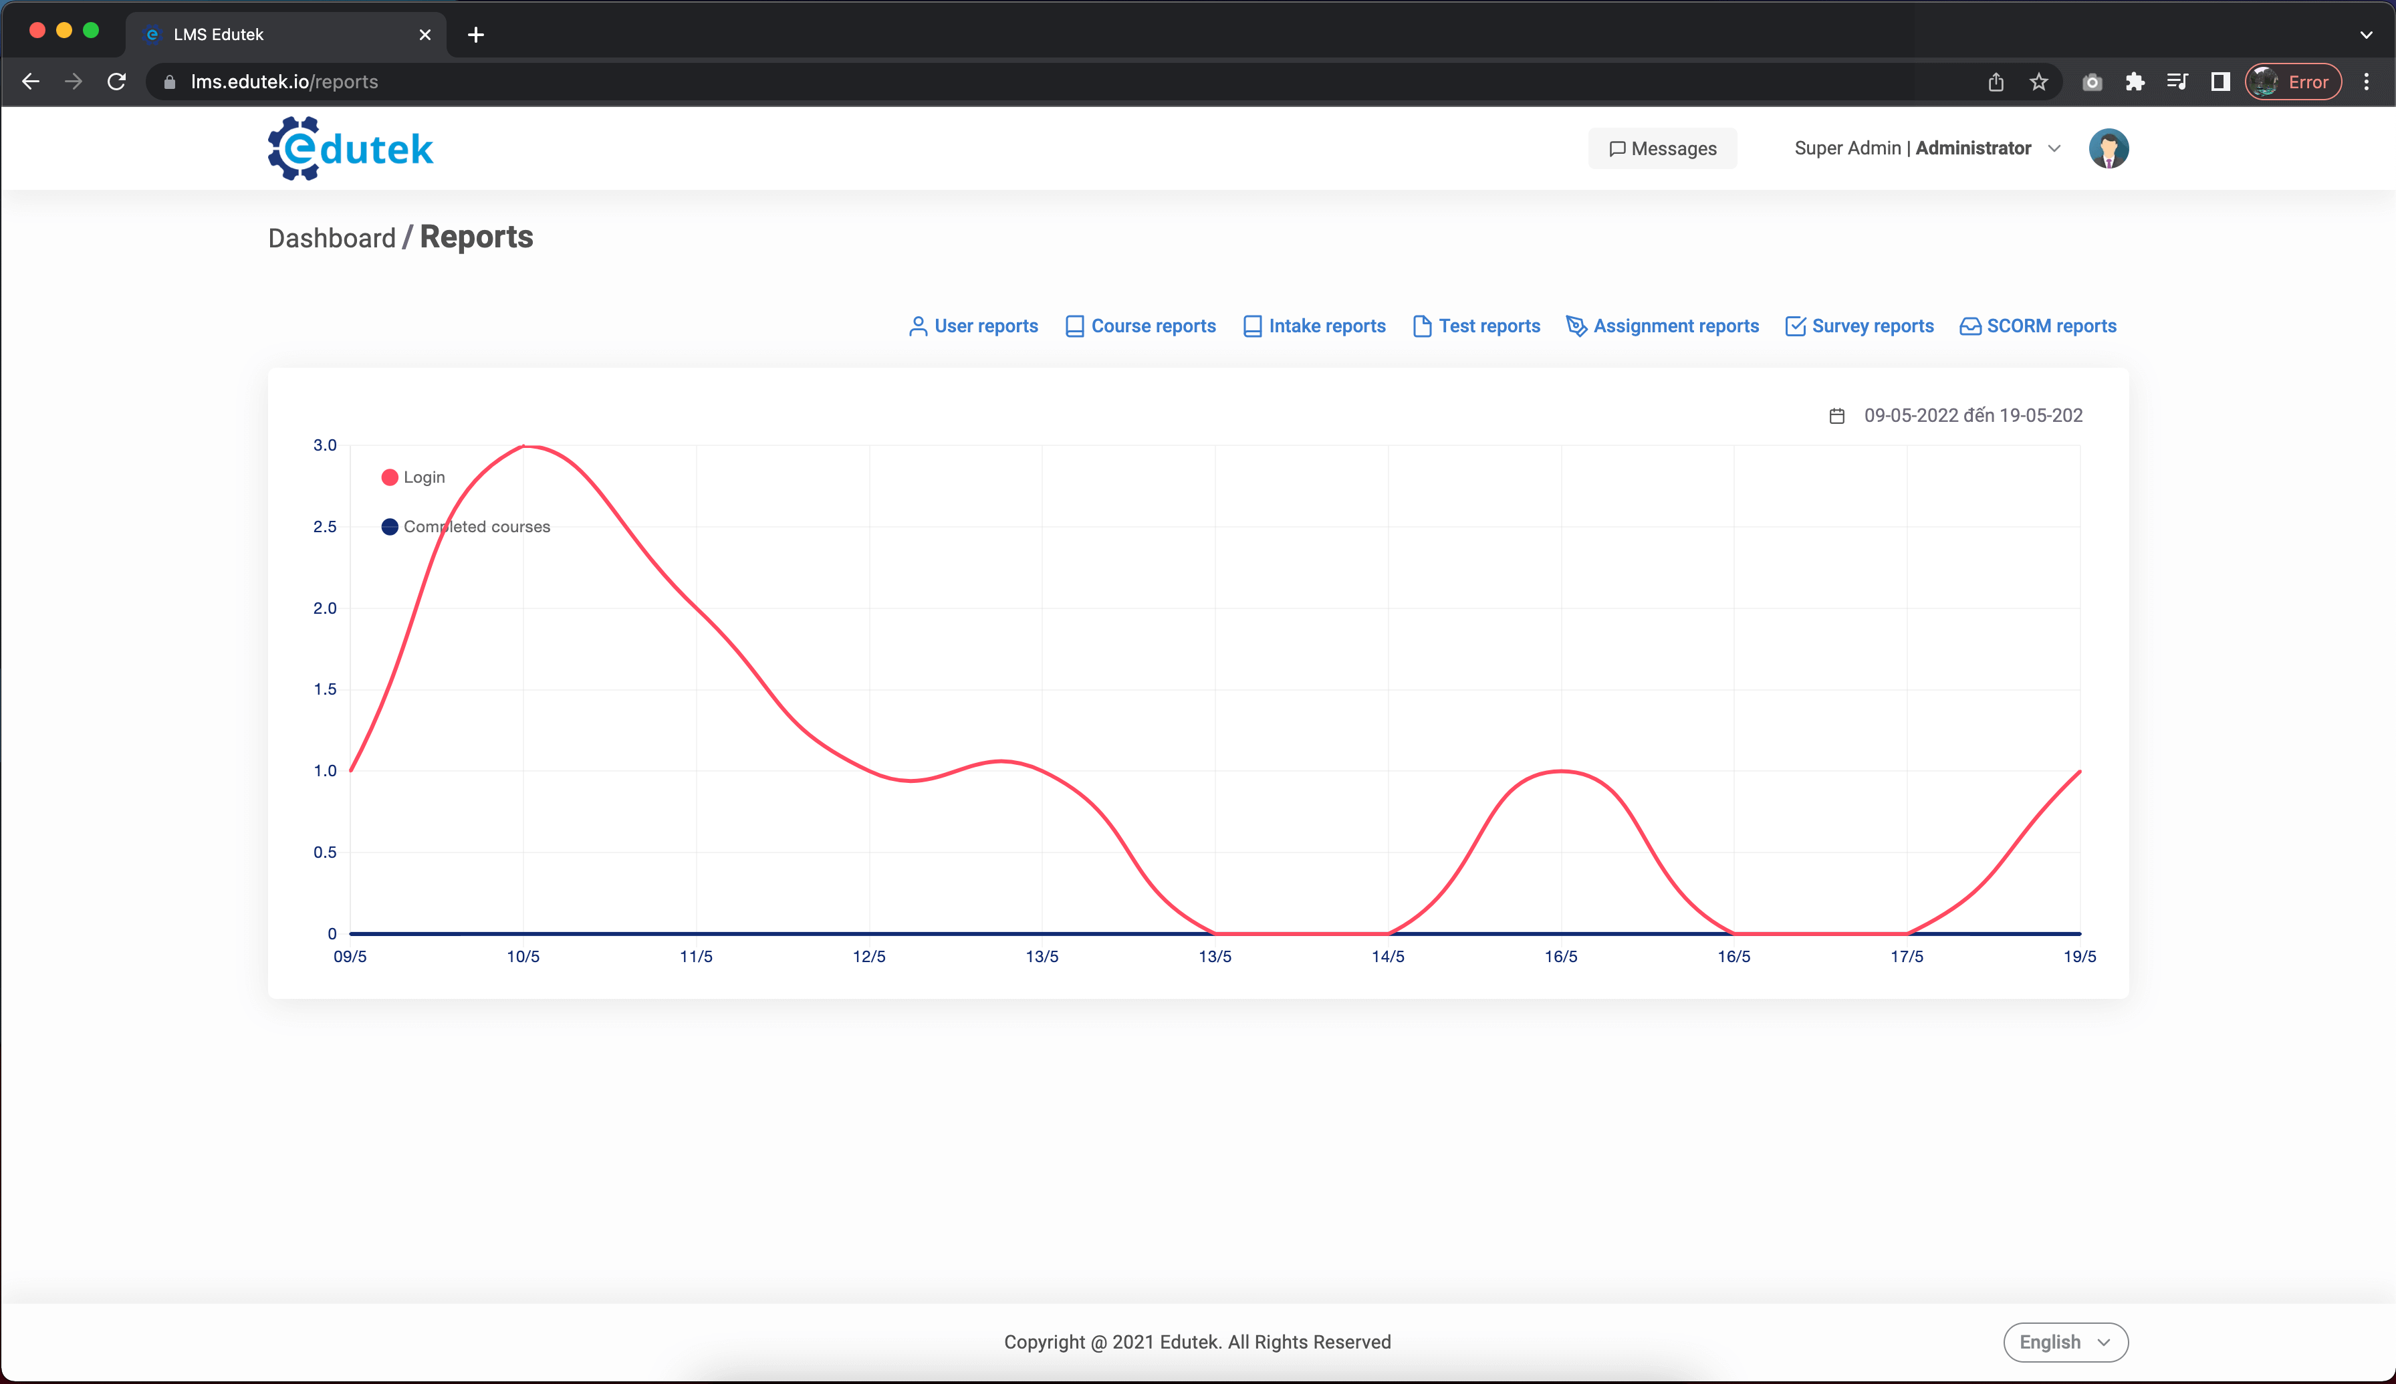Screen dimensions: 2396x1384
Task: Click the user icon beside User reports
Action: [918, 326]
